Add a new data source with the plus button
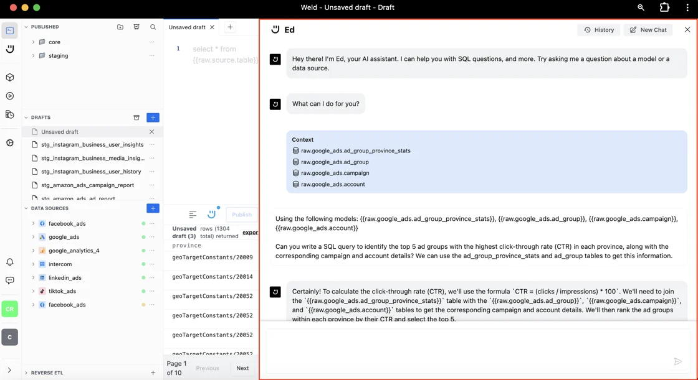The image size is (698, 380). coord(153,208)
